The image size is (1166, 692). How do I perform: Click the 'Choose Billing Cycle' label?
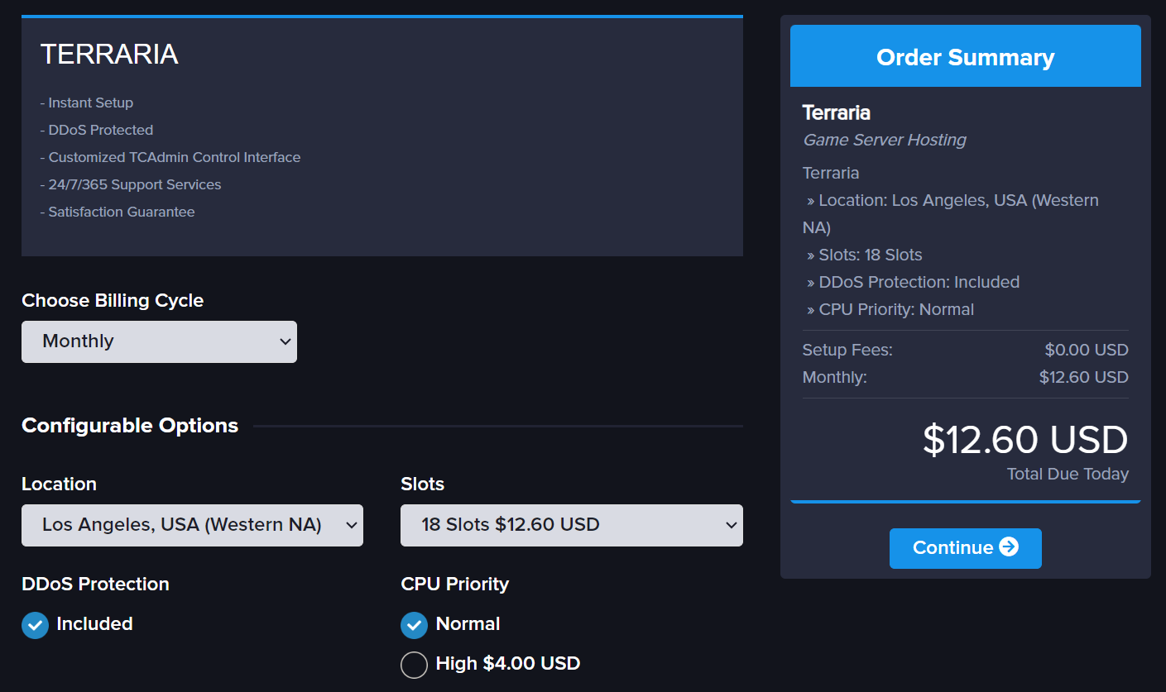tap(113, 300)
